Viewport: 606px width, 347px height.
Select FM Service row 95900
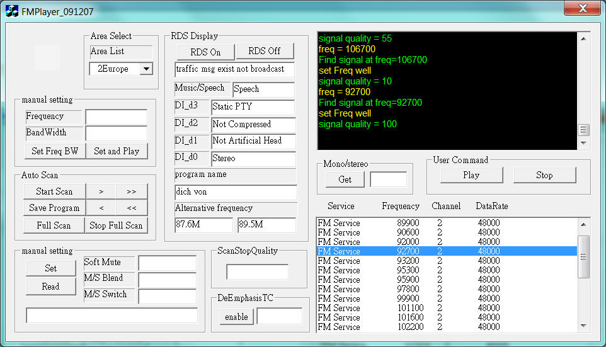(x=447, y=280)
